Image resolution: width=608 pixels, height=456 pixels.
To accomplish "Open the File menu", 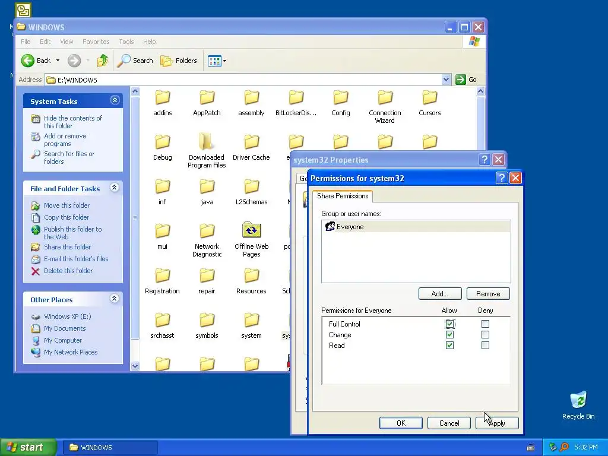I will 26,42.
